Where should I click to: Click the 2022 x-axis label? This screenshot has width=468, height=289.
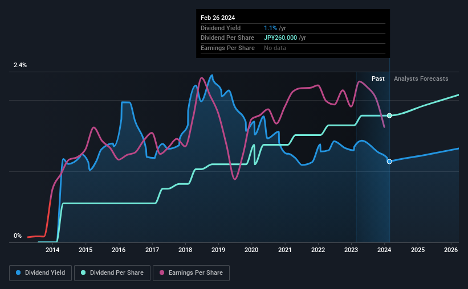pyautogui.click(x=318, y=250)
